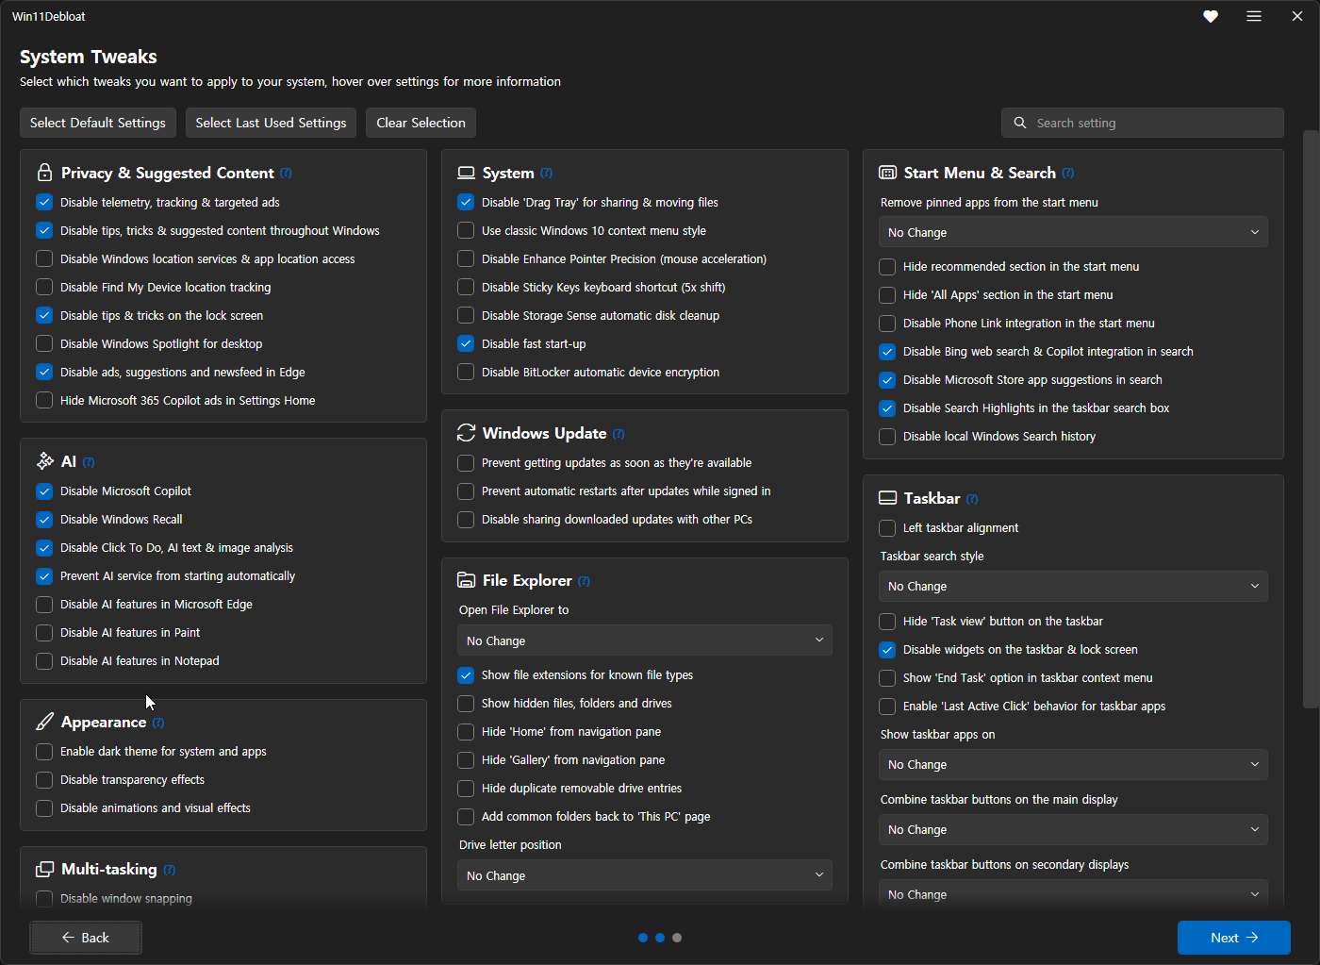Viewport: 1320px width, 965px height.
Task: Close the Win11Debloat window
Action: pyautogui.click(x=1297, y=16)
